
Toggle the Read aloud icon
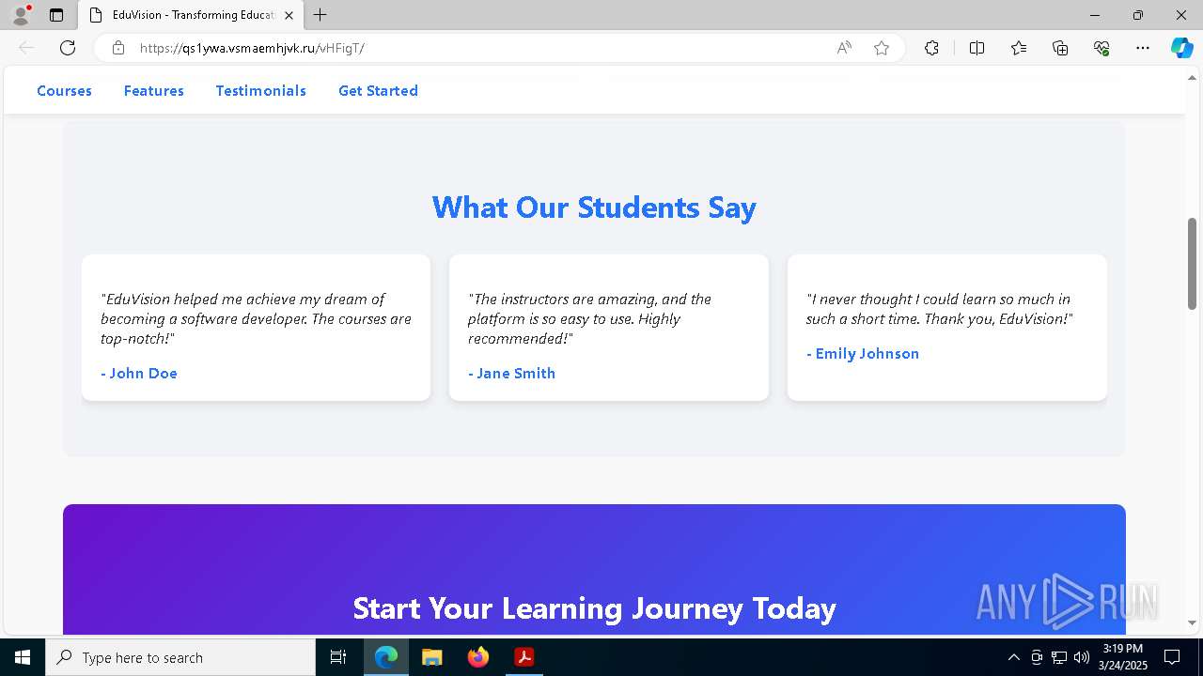(844, 48)
